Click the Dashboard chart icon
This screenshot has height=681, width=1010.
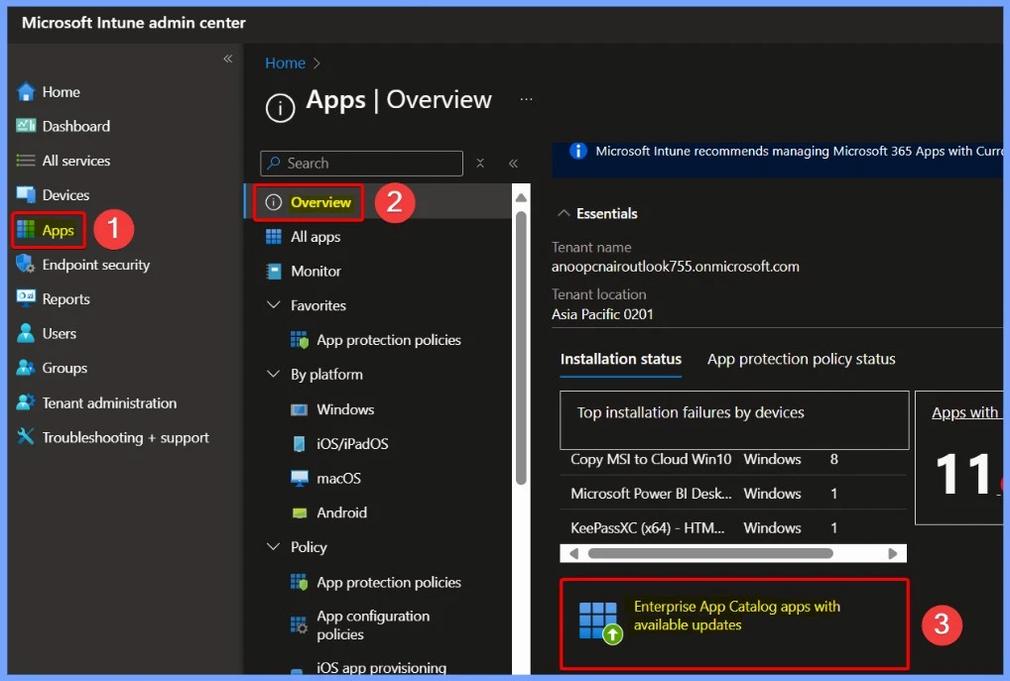[x=26, y=126]
